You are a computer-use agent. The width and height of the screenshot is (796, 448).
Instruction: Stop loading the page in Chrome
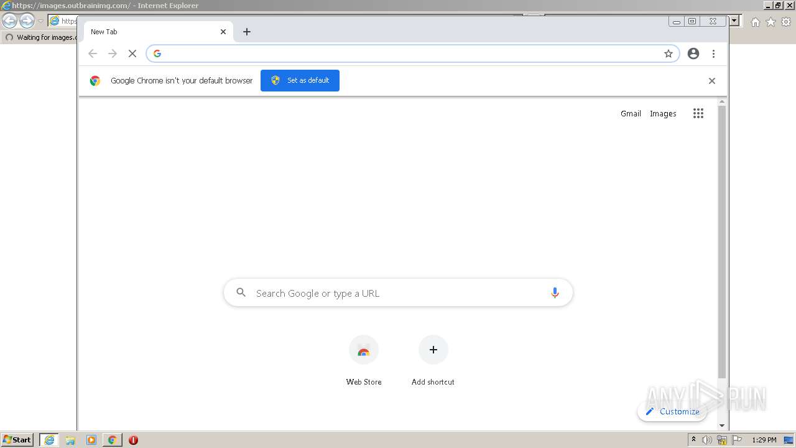coord(132,54)
